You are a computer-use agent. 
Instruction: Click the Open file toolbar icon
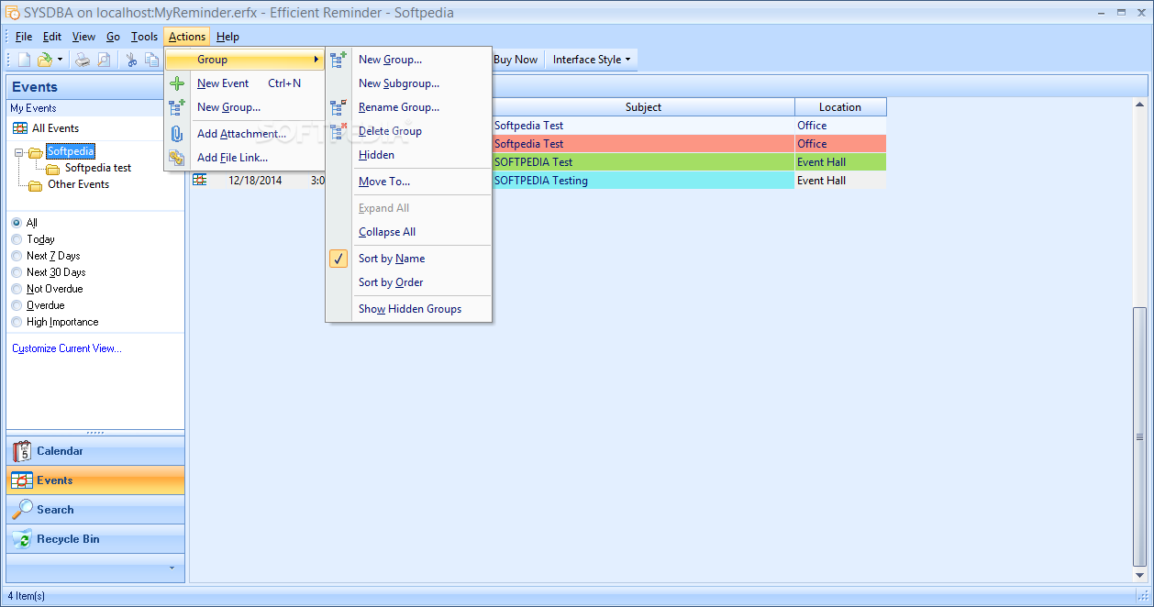coord(44,60)
